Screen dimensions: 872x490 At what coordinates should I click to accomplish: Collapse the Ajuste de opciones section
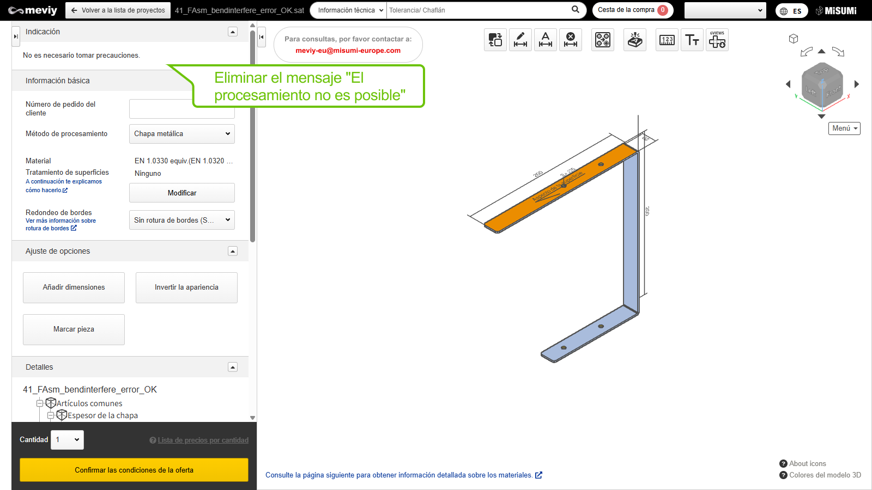click(233, 251)
